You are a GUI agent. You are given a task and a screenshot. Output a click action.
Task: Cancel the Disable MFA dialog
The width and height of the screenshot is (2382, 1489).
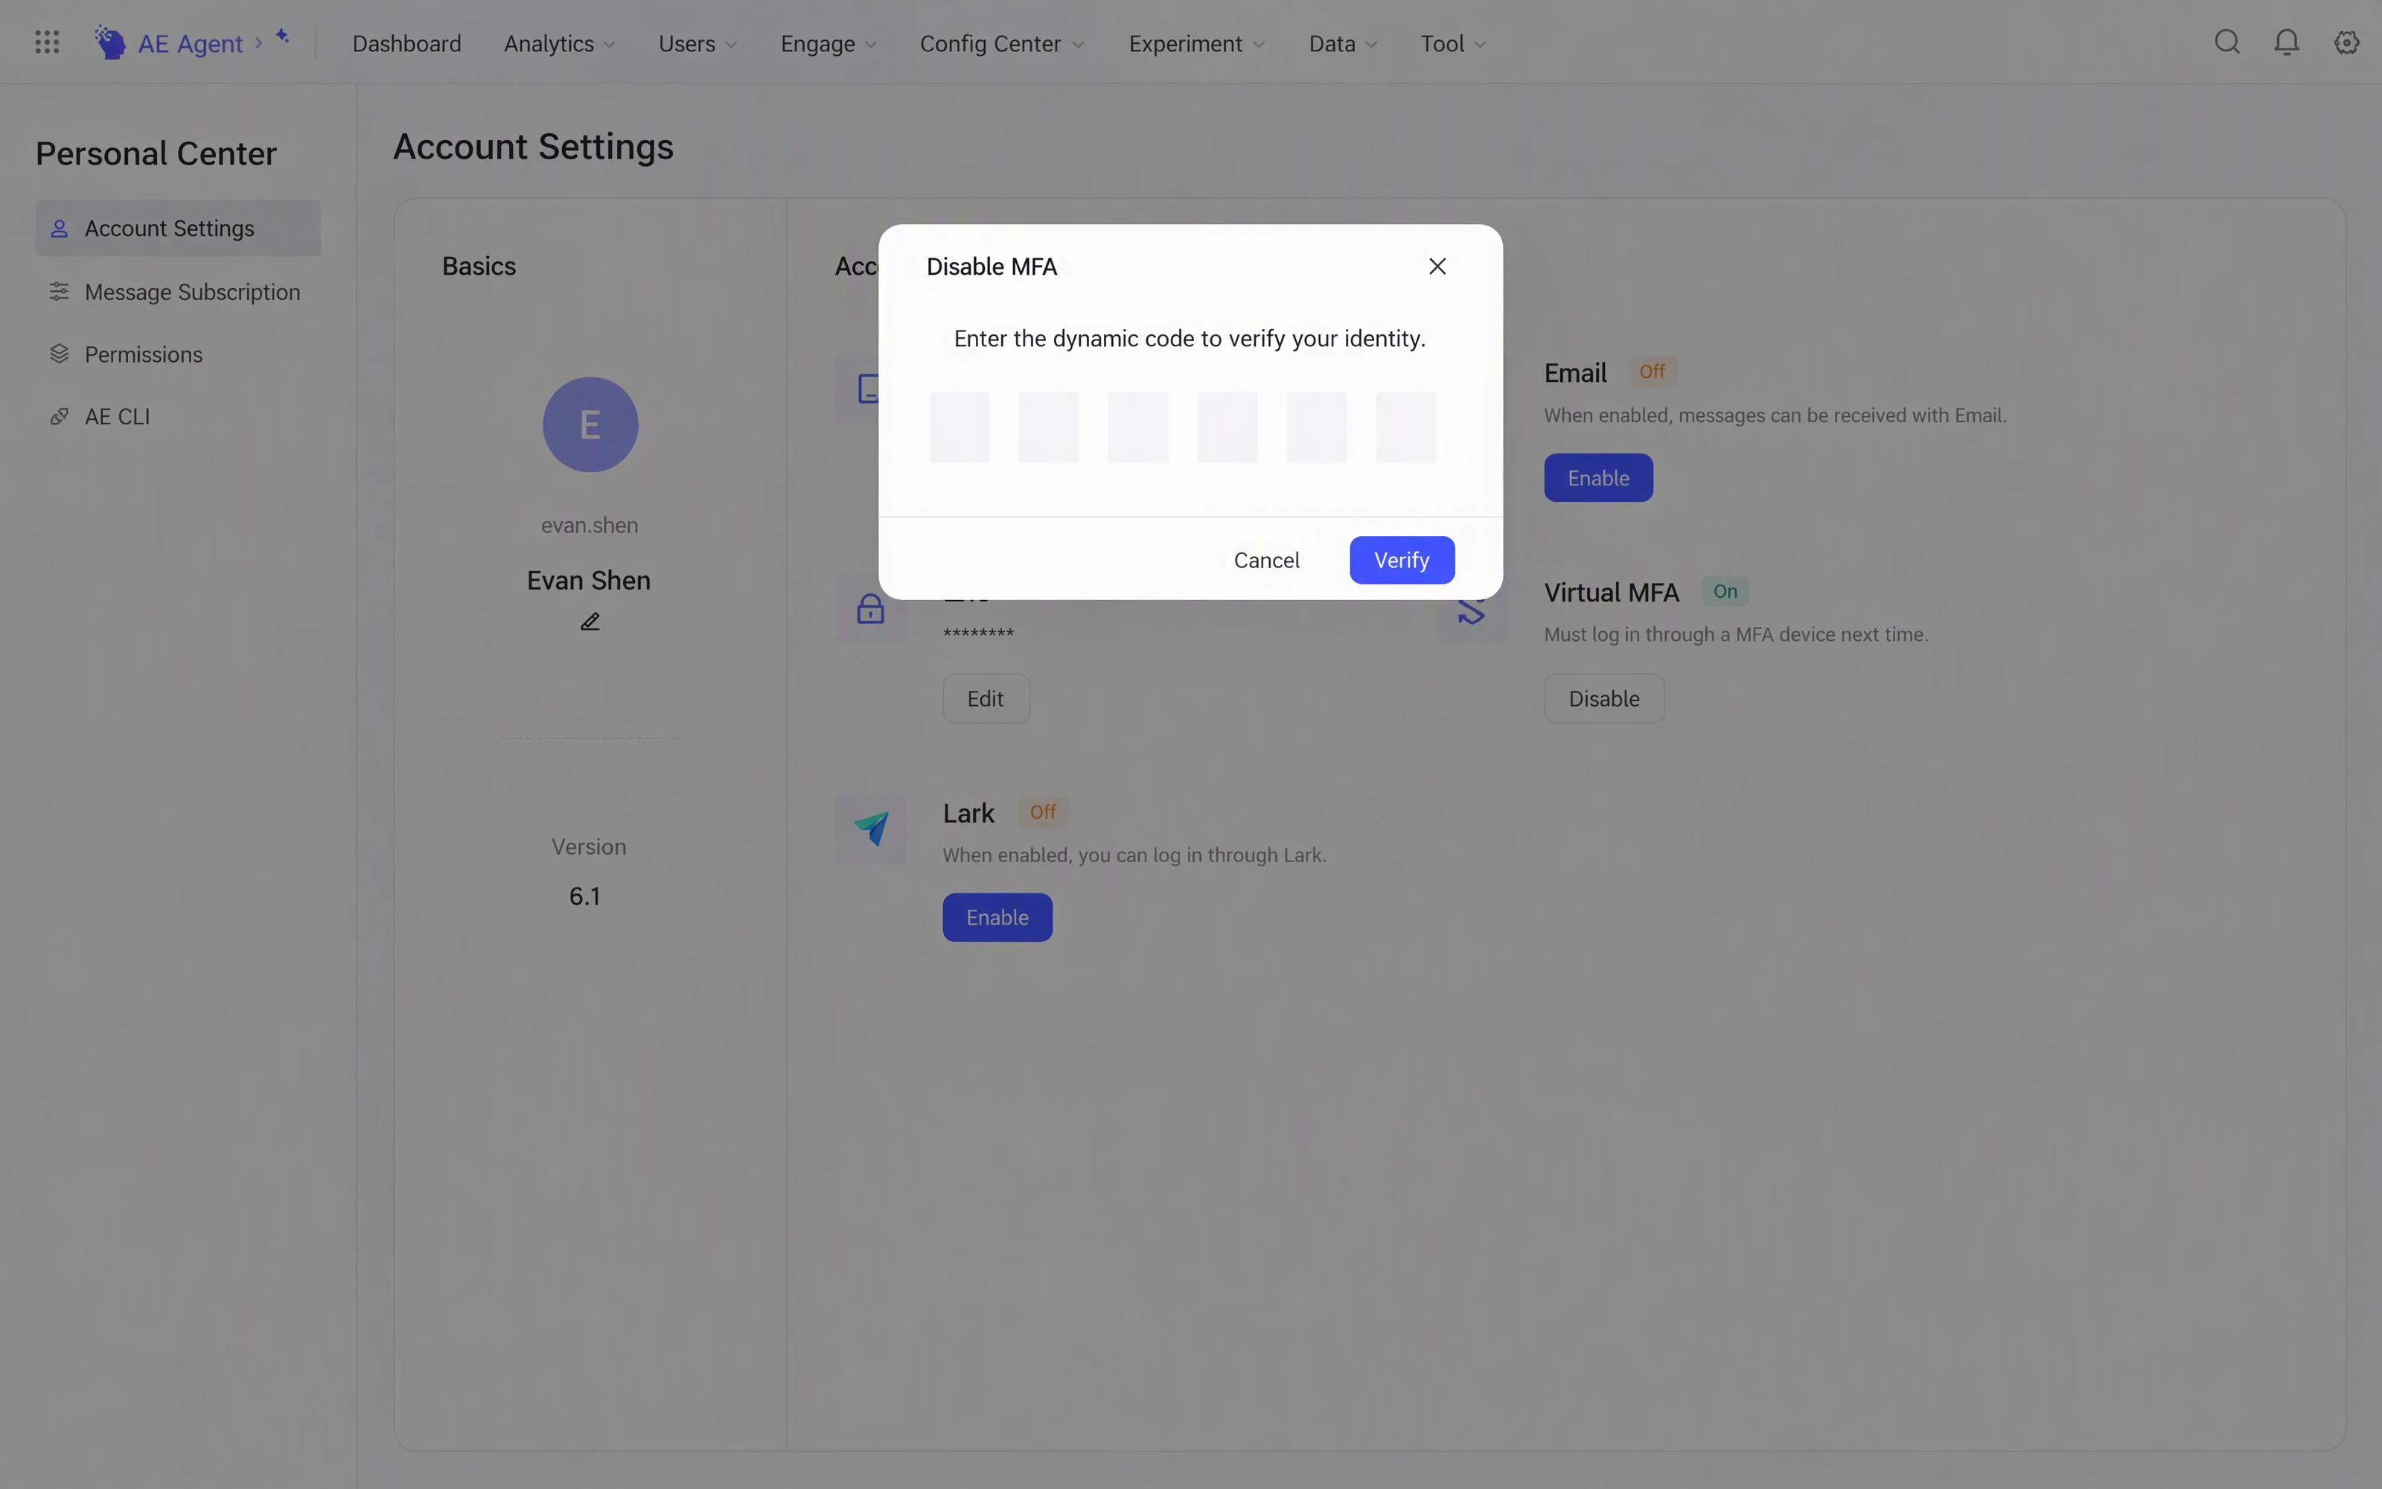pos(1267,561)
